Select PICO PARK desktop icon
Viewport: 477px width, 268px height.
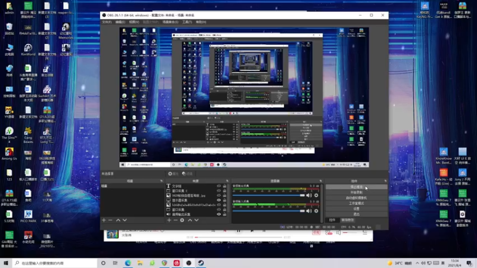28,216
